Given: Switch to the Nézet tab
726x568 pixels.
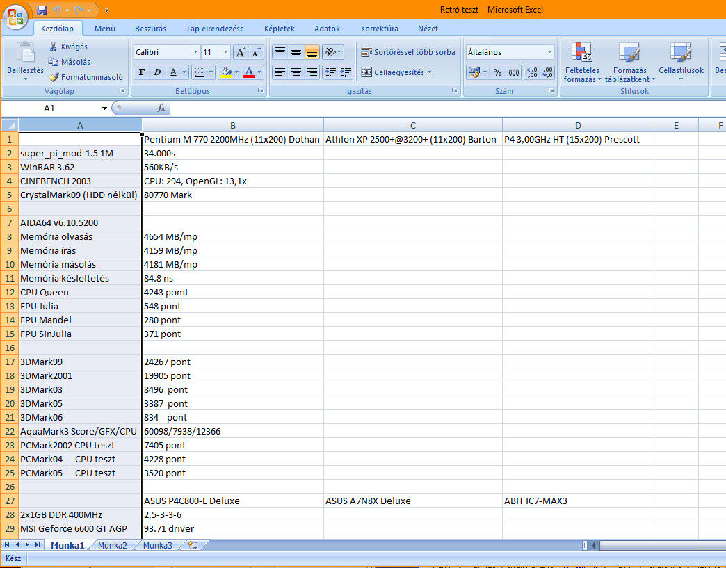Looking at the screenshot, I should click(x=428, y=29).
